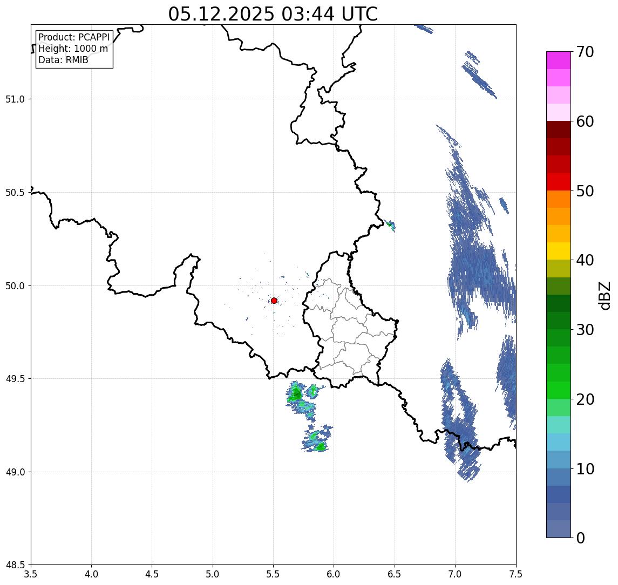Screen dimensions: 618x585
Task: Click the magenta top colorbar segment
Action: tap(559, 60)
